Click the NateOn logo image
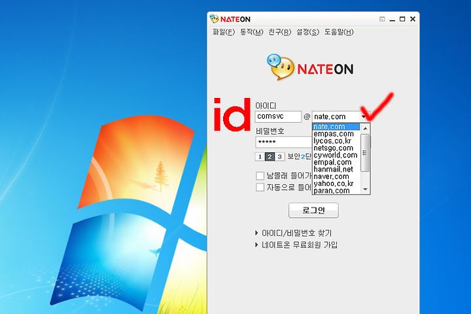Viewport: 471px width, 314px height. pos(310,67)
